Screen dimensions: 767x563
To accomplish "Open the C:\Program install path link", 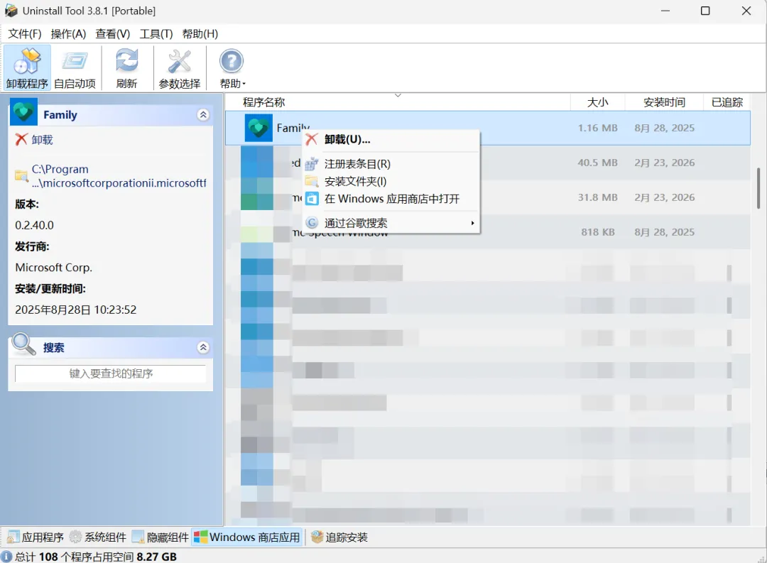I will (x=119, y=176).
